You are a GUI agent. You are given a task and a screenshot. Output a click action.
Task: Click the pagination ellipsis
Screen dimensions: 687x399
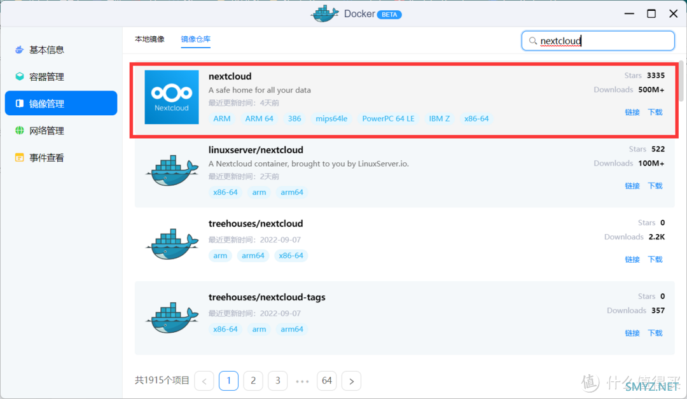(x=302, y=381)
